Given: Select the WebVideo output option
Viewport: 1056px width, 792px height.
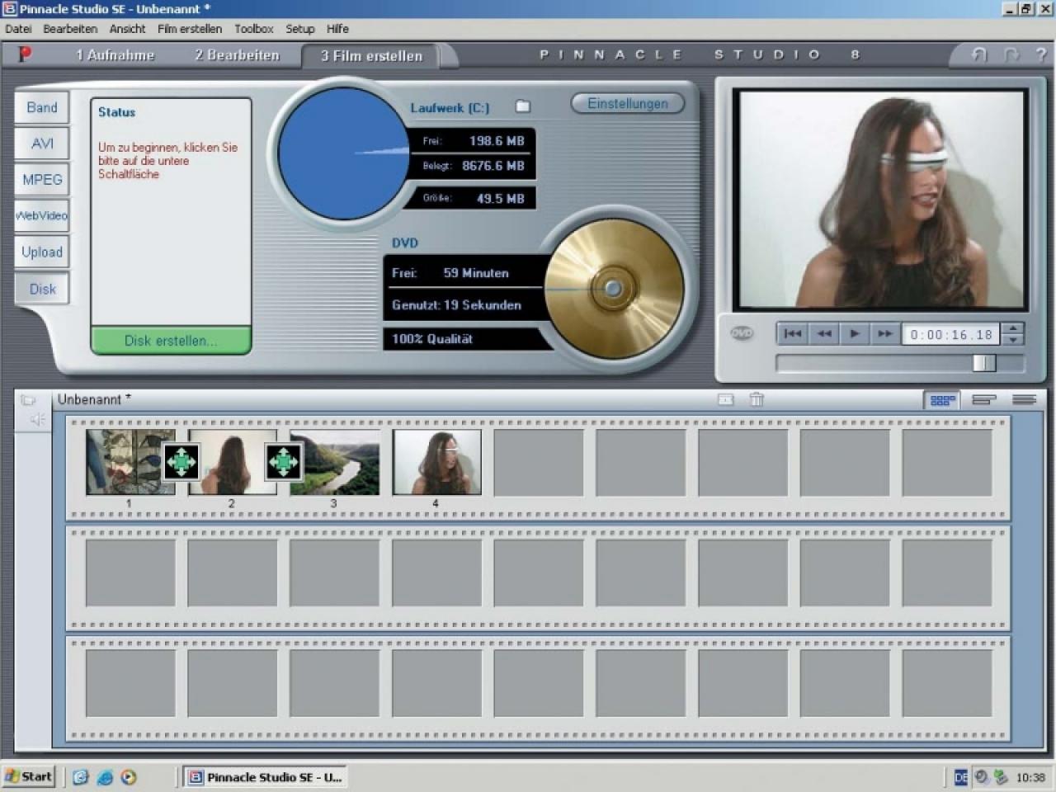Looking at the screenshot, I should (42, 215).
